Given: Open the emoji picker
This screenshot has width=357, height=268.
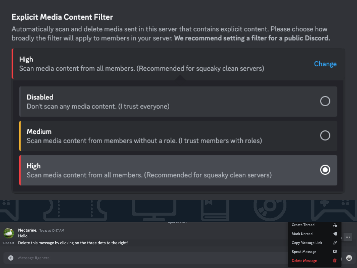Looking at the screenshot, I should [x=348, y=258].
